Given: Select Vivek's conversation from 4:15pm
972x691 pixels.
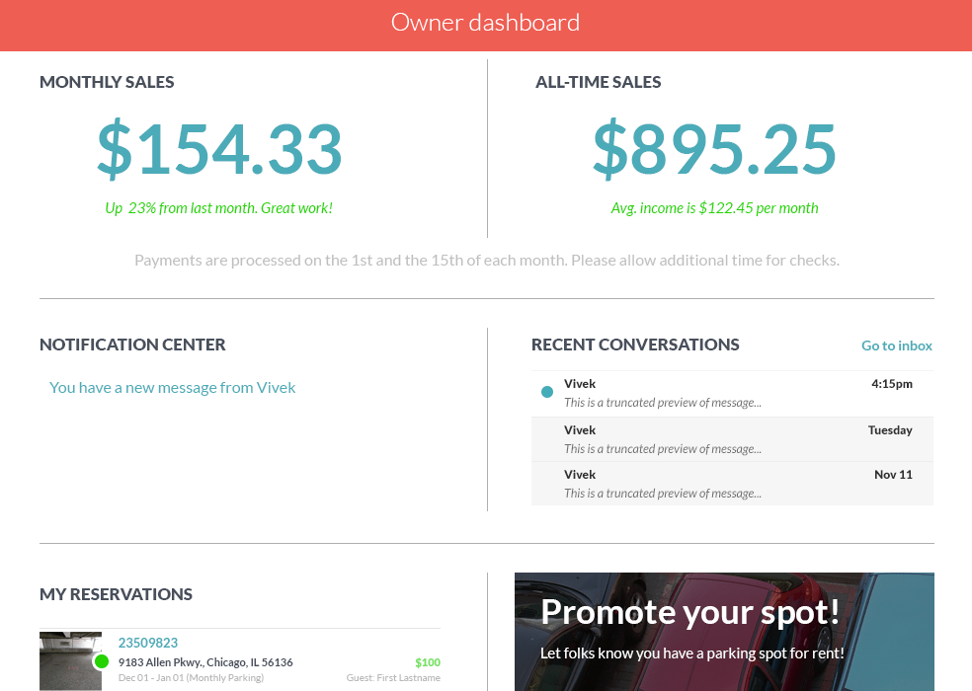Looking at the screenshot, I should (x=731, y=392).
